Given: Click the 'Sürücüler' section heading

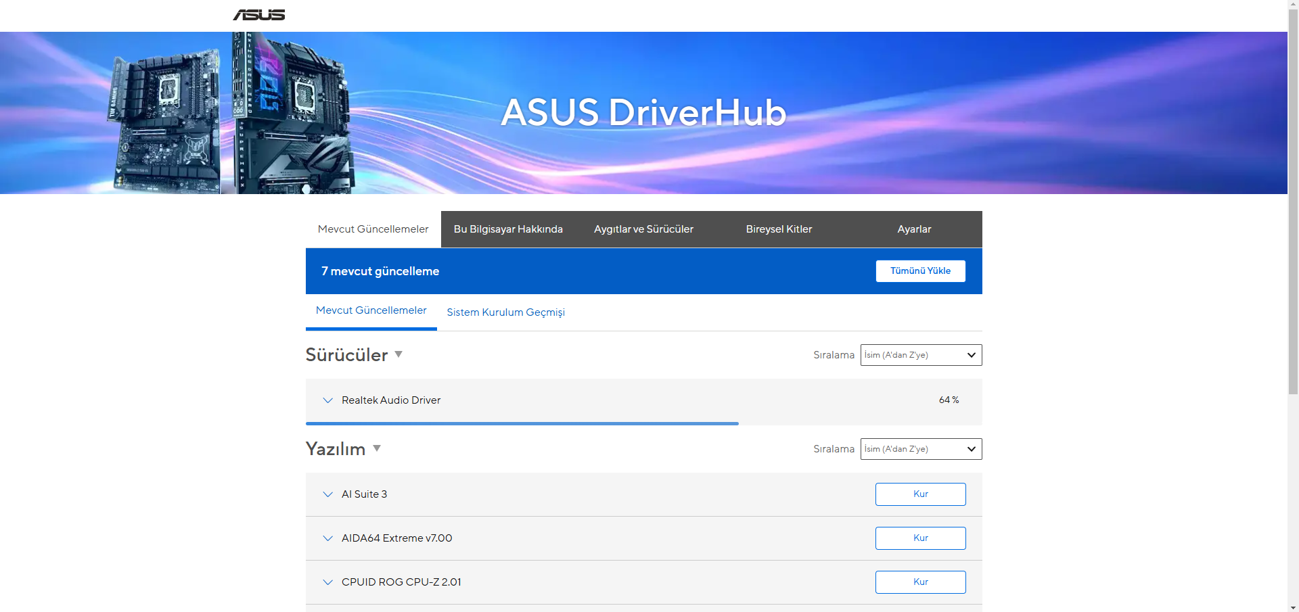Looking at the screenshot, I should 346,355.
